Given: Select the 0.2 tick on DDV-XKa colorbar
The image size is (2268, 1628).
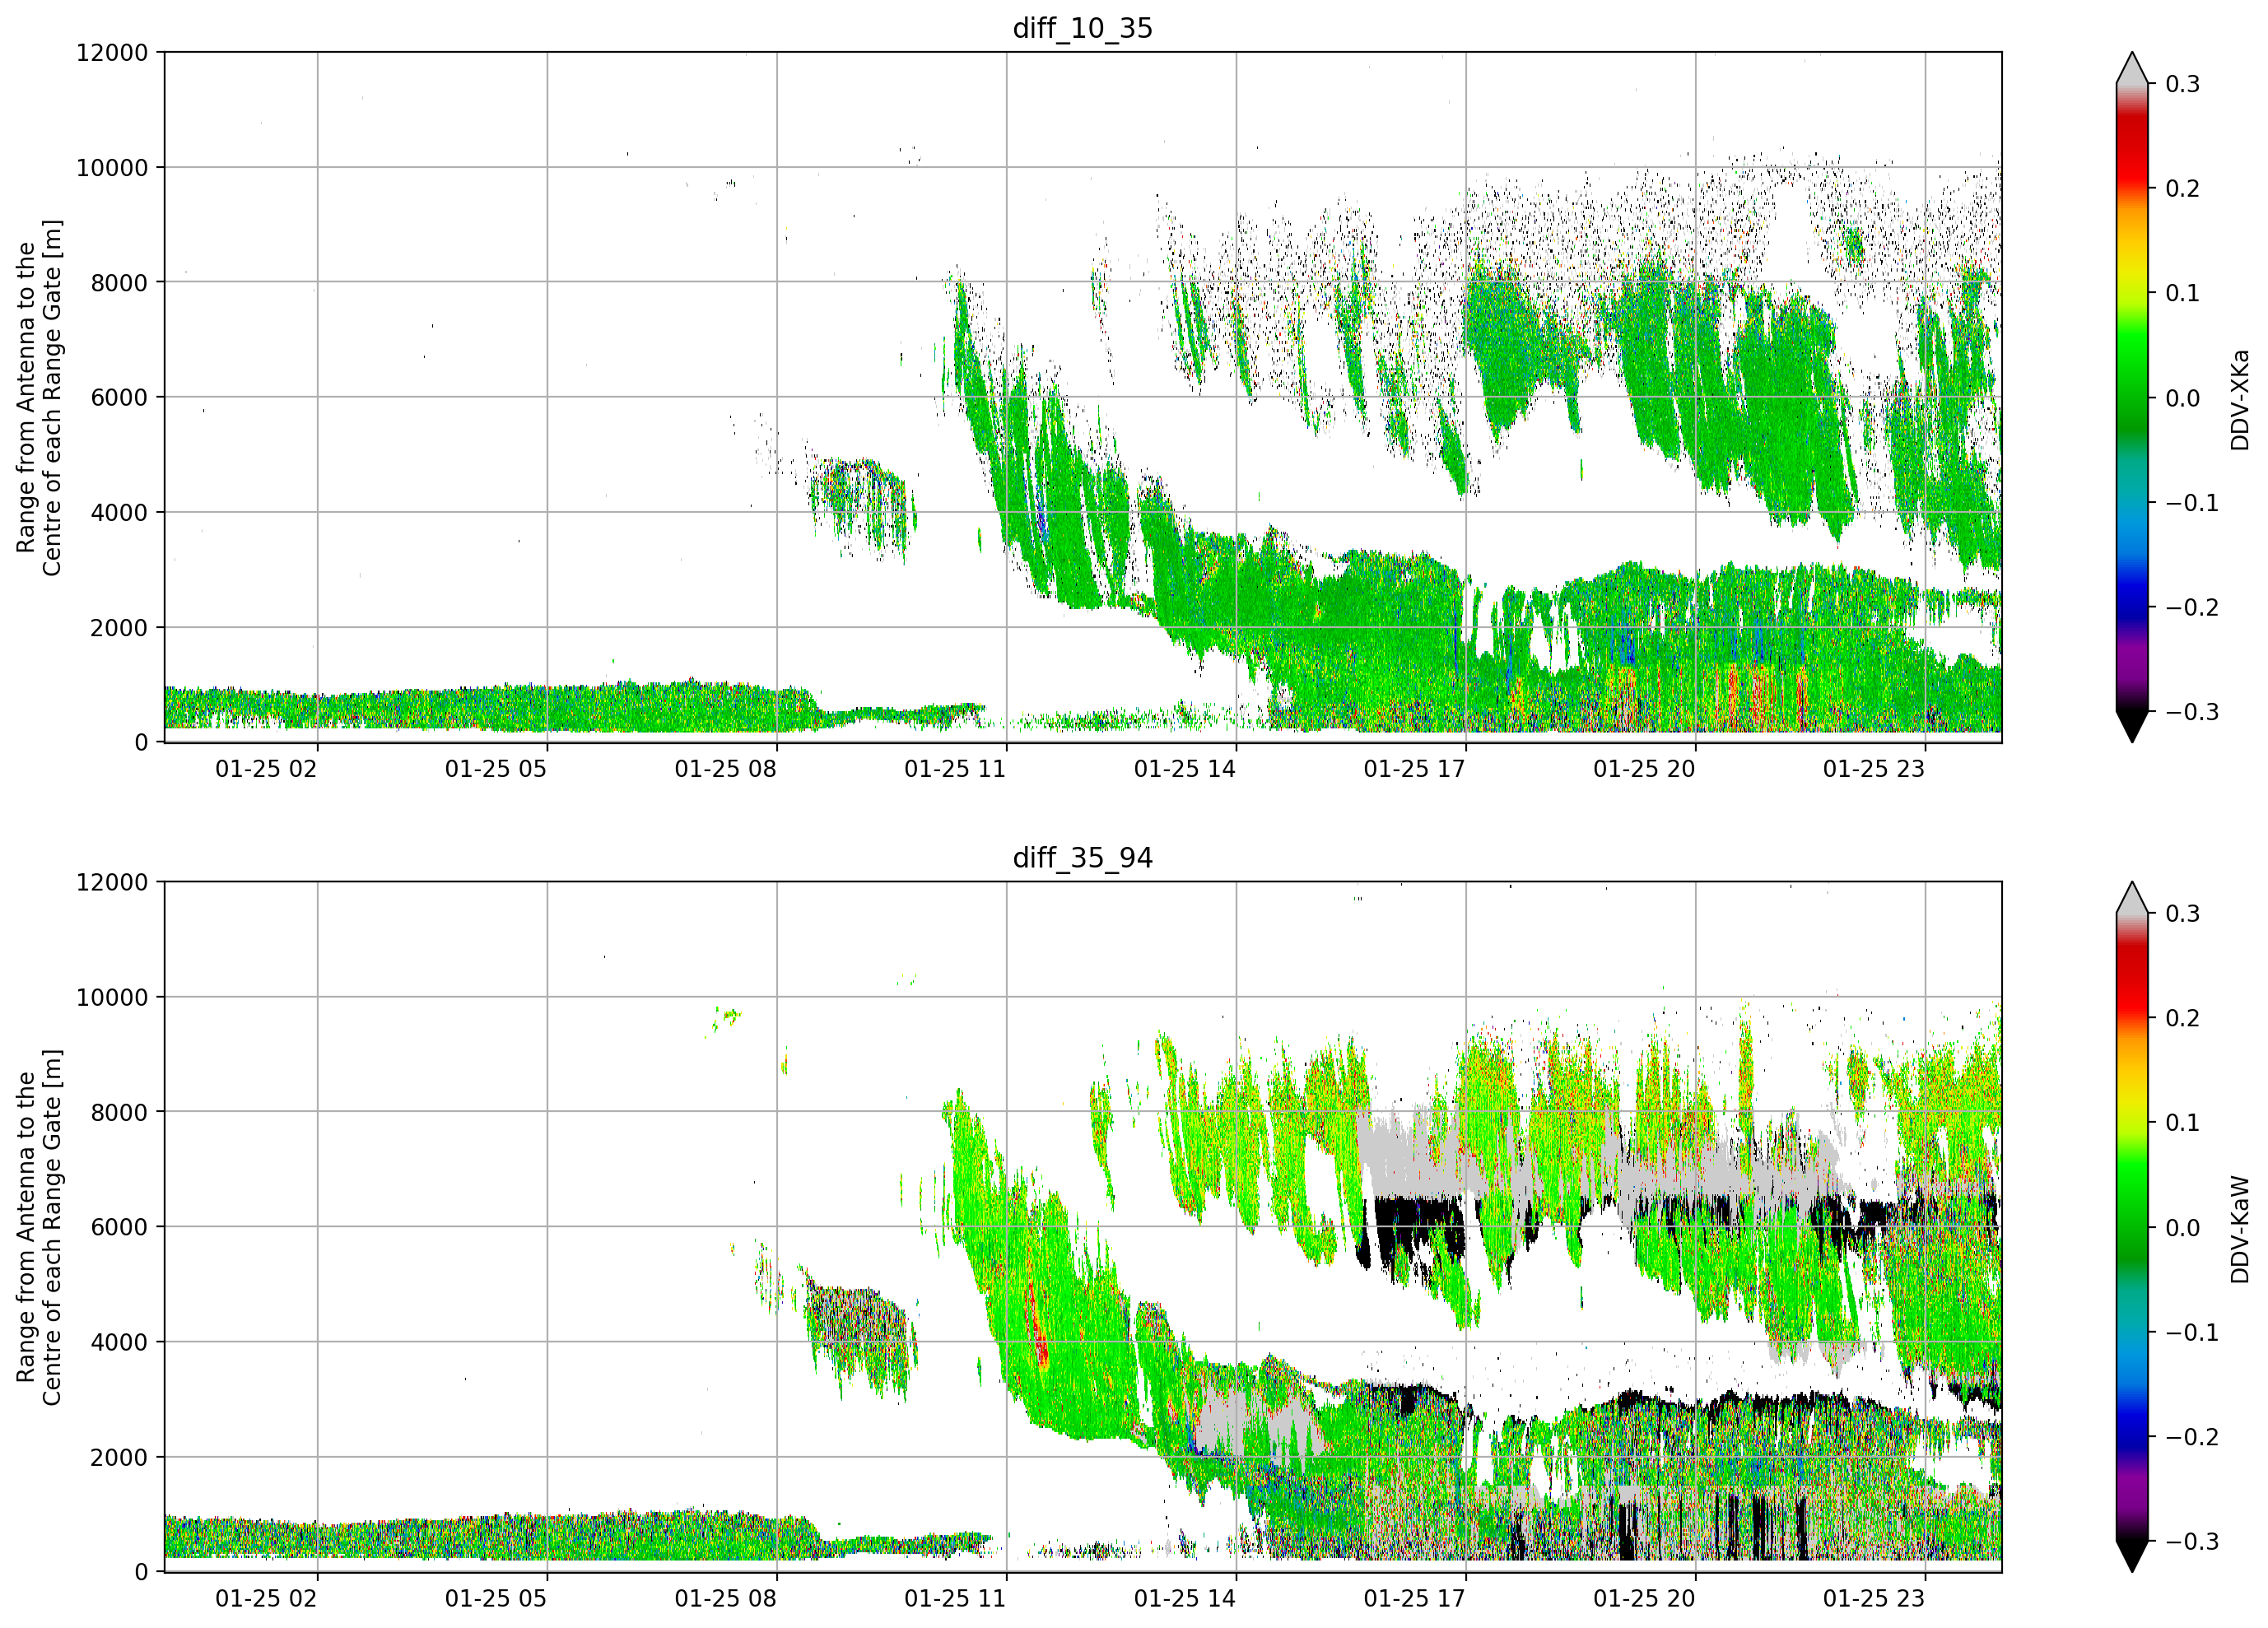Looking at the screenshot, I should click(x=2182, y=189).
